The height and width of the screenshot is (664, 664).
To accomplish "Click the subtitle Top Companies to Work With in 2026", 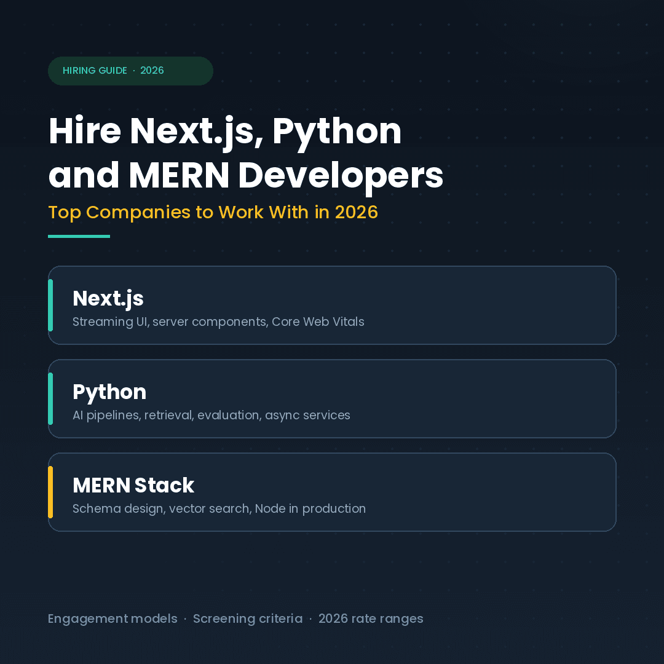I will (213, 212).
